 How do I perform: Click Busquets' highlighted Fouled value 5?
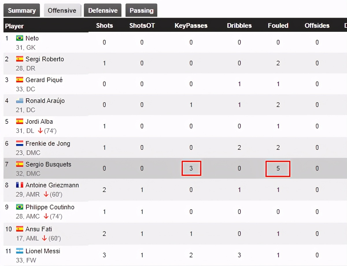pyautogui.click(x=278, y=168)
